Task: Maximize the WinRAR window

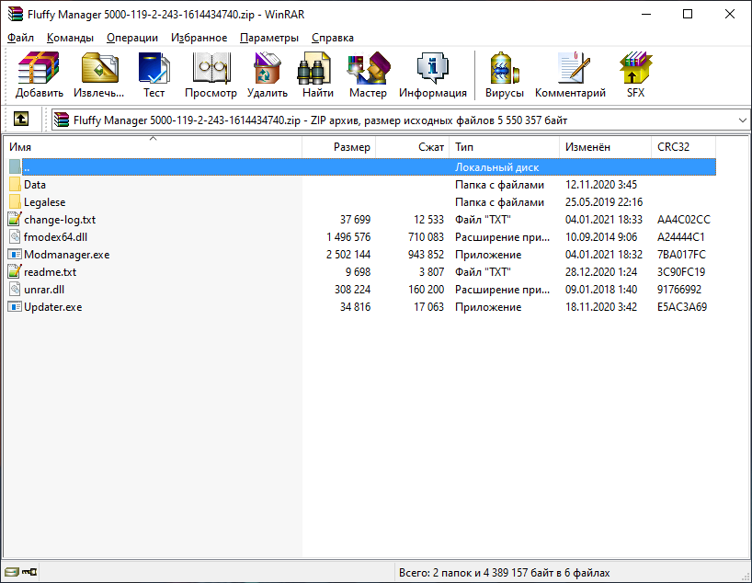Action: 688,14
